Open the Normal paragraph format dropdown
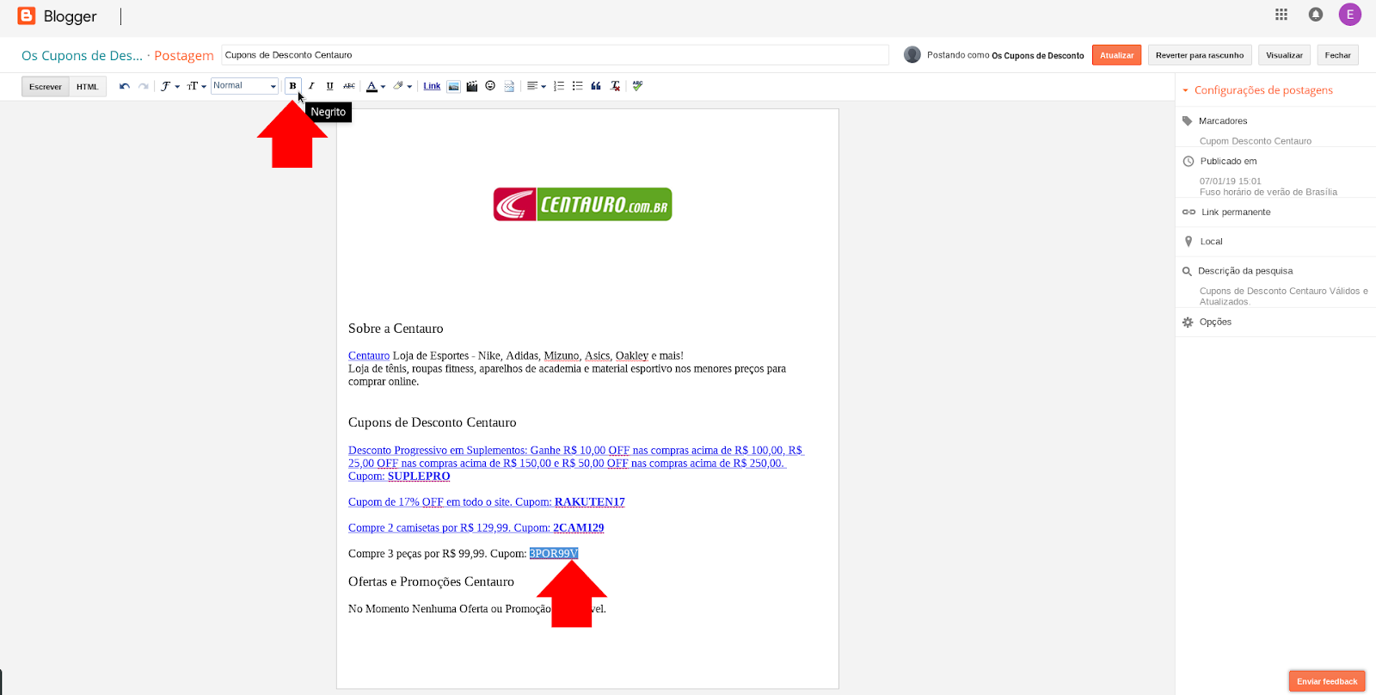Screen dimensions: 1376x695 (245, 86)
